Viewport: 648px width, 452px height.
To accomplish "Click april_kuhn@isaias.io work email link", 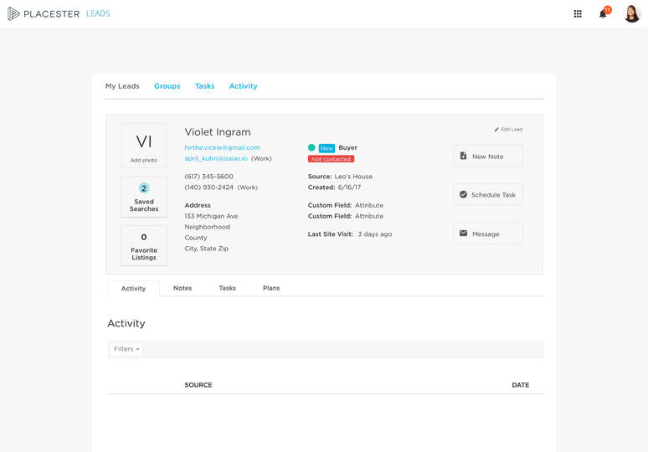I will point(216,158).
